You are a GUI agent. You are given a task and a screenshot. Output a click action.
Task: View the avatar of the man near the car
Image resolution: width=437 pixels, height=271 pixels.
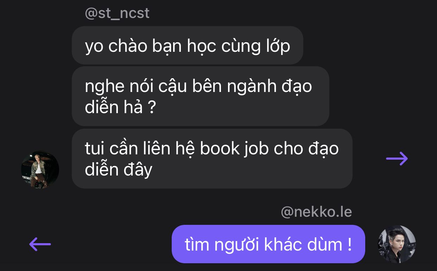[40, 170]
